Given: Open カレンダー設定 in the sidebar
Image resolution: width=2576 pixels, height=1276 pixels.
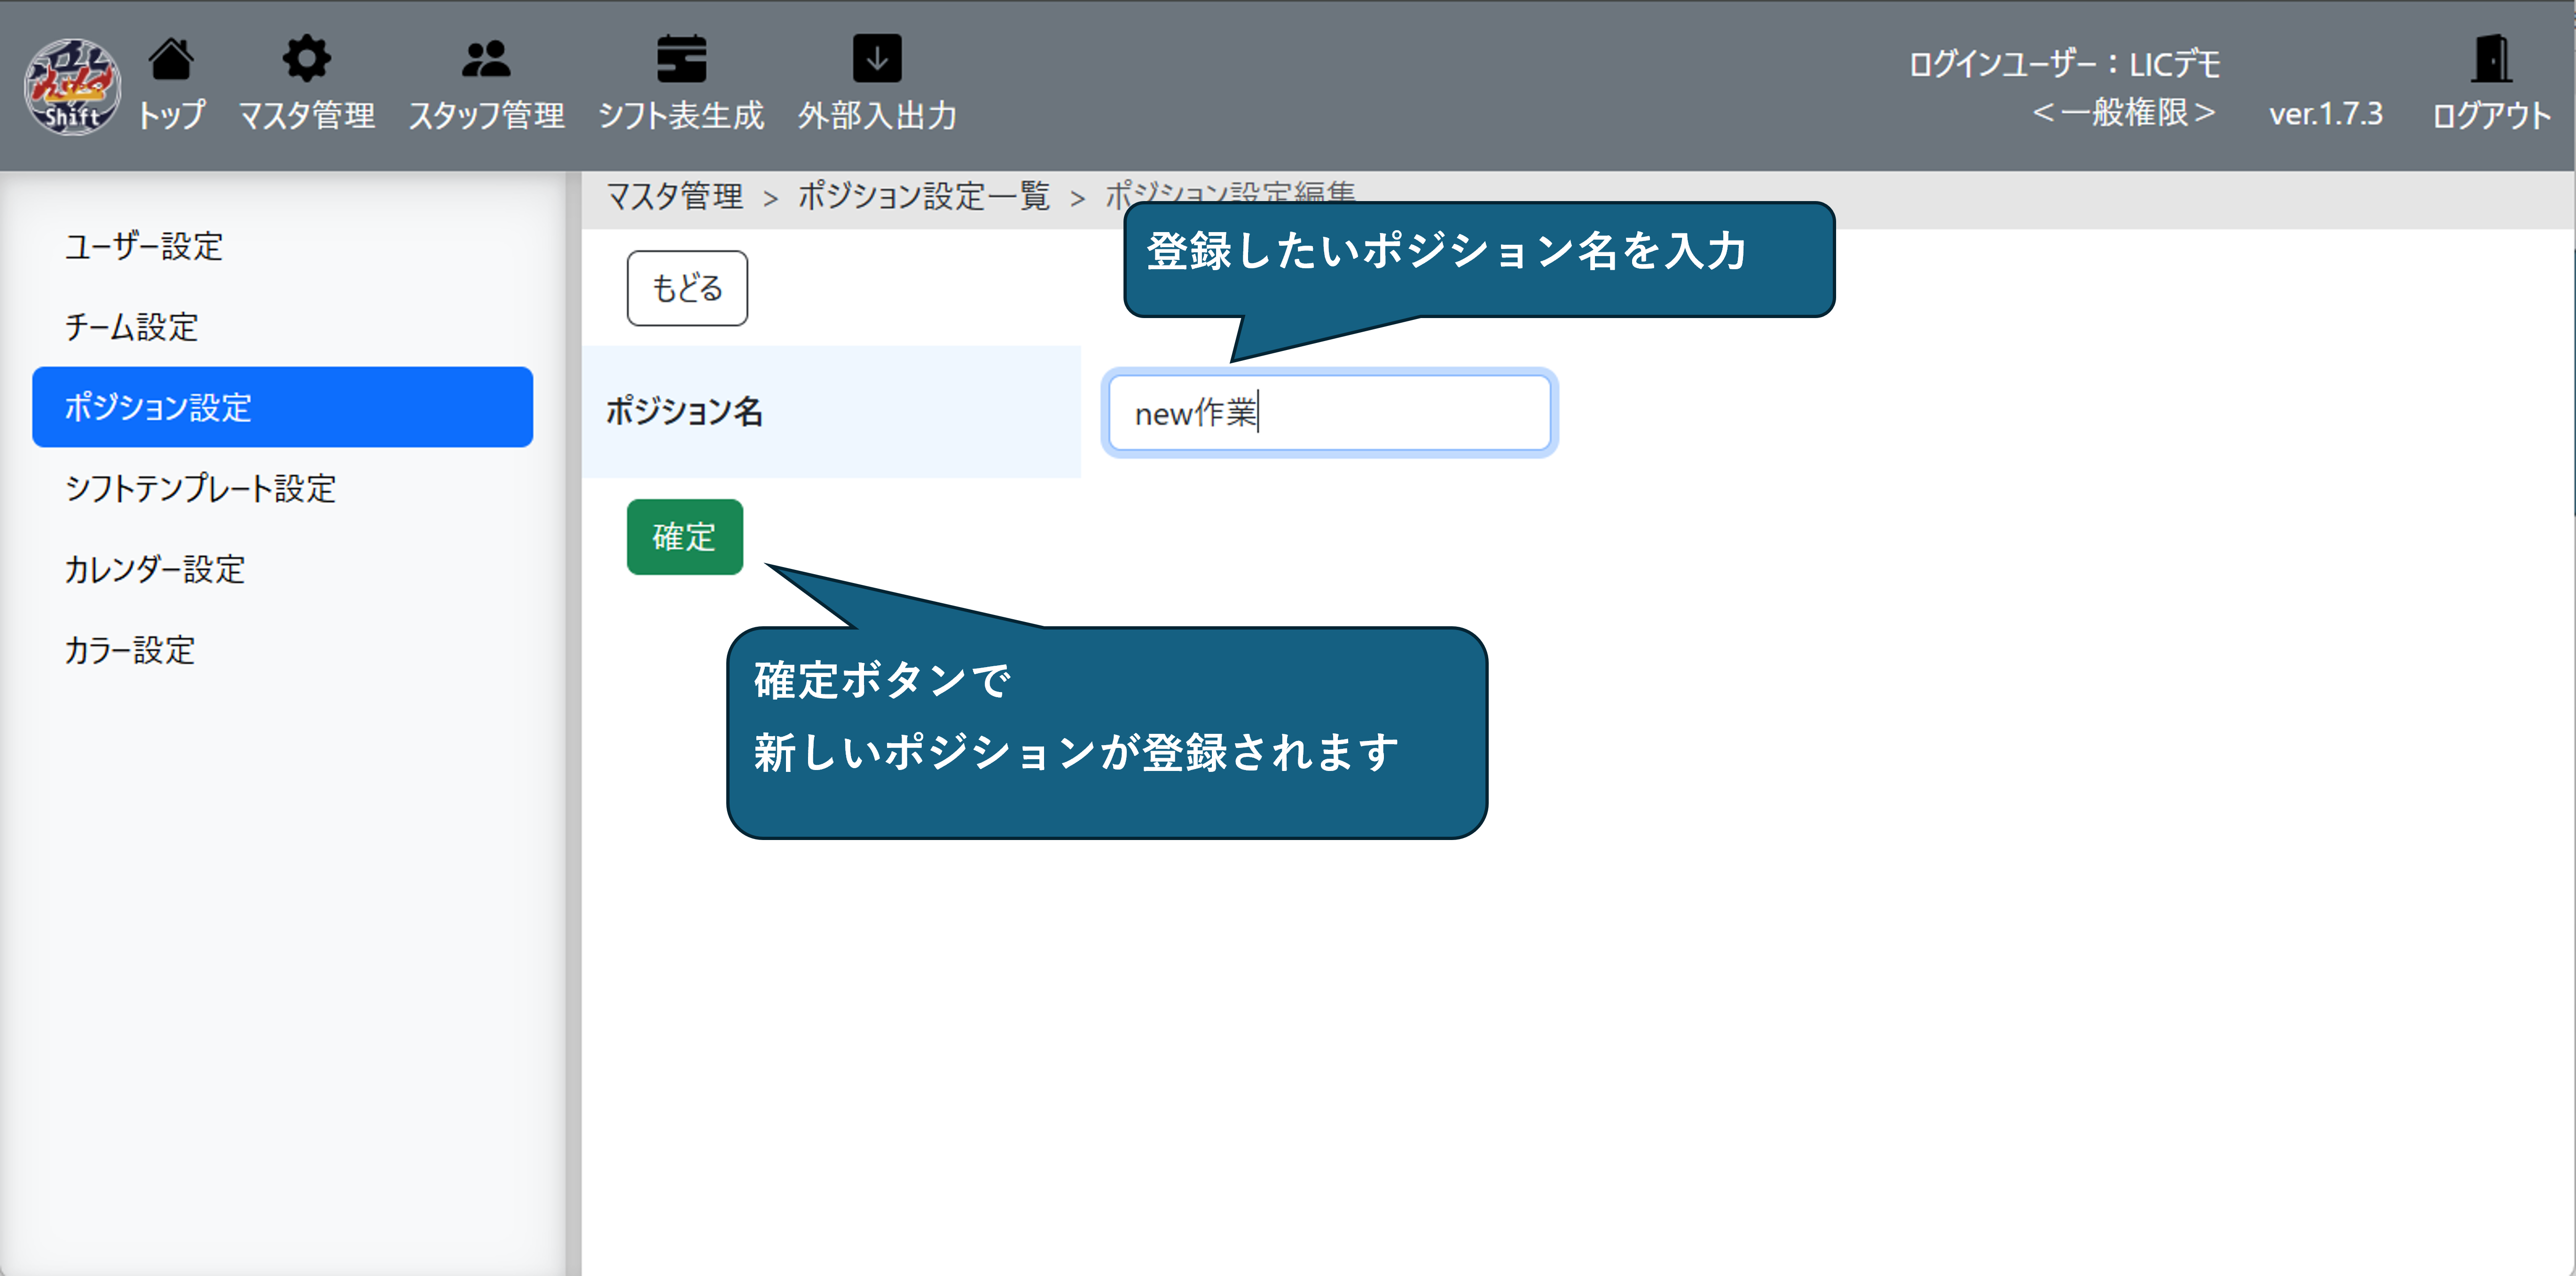Looking at the screenshot, I should tap(155, 569).
